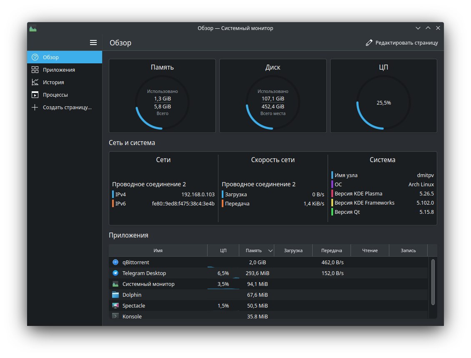The height and width of the screenshot is (358, 471).
Task: Click the system monitor icon in title bar
Action: click(33, 28)
